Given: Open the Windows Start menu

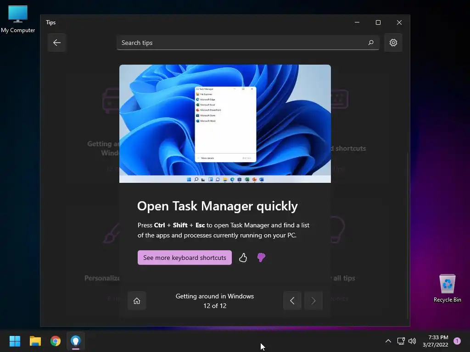Looking at the screenshot, I should [15, 341].
